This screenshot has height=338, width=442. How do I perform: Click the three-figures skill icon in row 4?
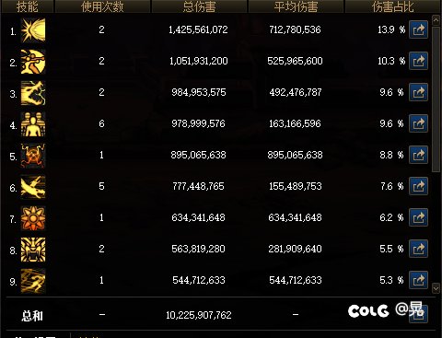coord(33,124)
